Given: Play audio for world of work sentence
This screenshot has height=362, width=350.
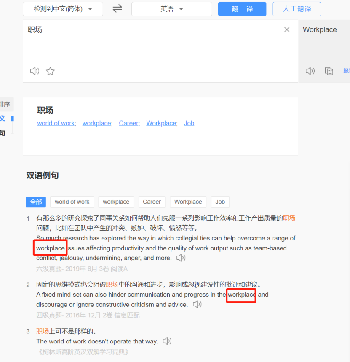Looking at the screenshot, I should click(x=167, y=341).
